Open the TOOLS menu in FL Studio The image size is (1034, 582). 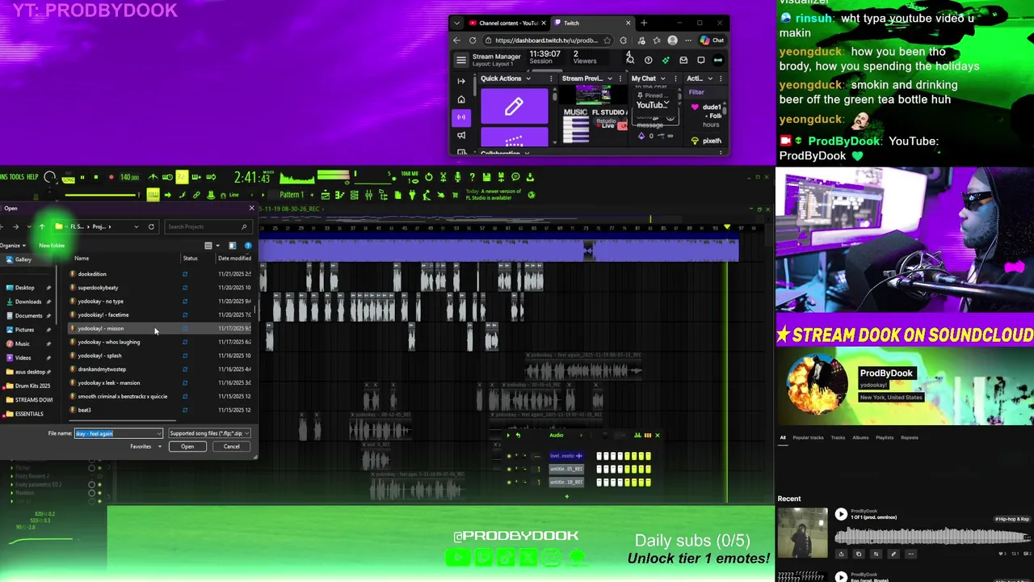[x=17, y=177]
